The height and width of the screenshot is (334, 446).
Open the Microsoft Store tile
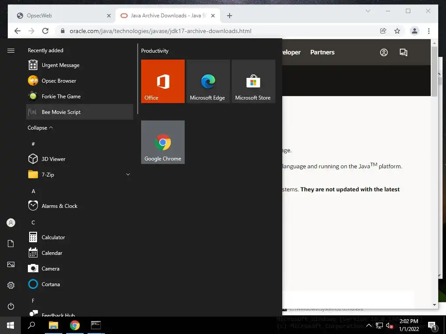(253, 81)
